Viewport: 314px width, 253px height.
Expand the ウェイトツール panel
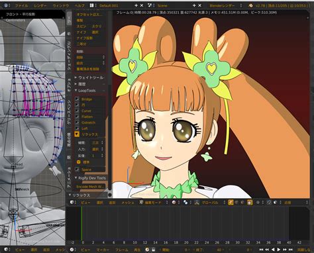tap(89, 77)
